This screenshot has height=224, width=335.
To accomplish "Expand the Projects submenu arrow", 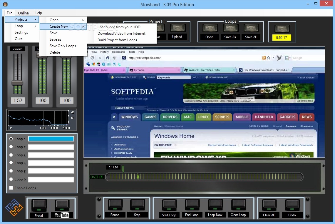I will [35, 19].
